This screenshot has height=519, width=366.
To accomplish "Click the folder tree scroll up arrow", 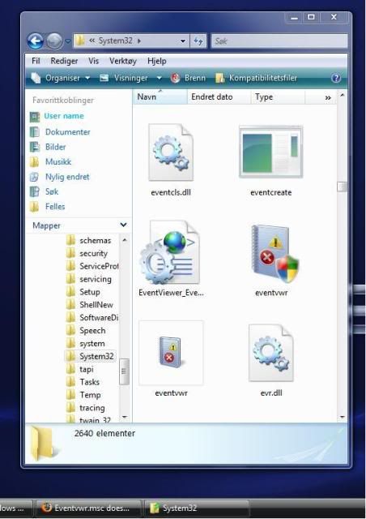I will (125, 240).
